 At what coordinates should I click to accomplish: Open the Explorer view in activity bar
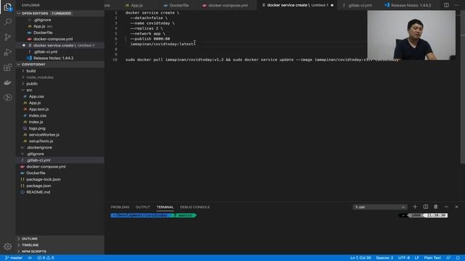click(8, 7)
